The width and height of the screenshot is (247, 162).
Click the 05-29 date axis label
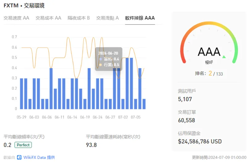(x=22, y=117)
